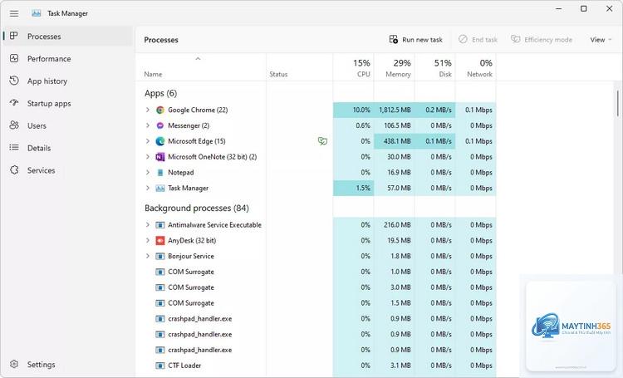Sort by the Disk column header
Image resolution: width=623 pixels, height=378 pixels.
pos(435,67)
